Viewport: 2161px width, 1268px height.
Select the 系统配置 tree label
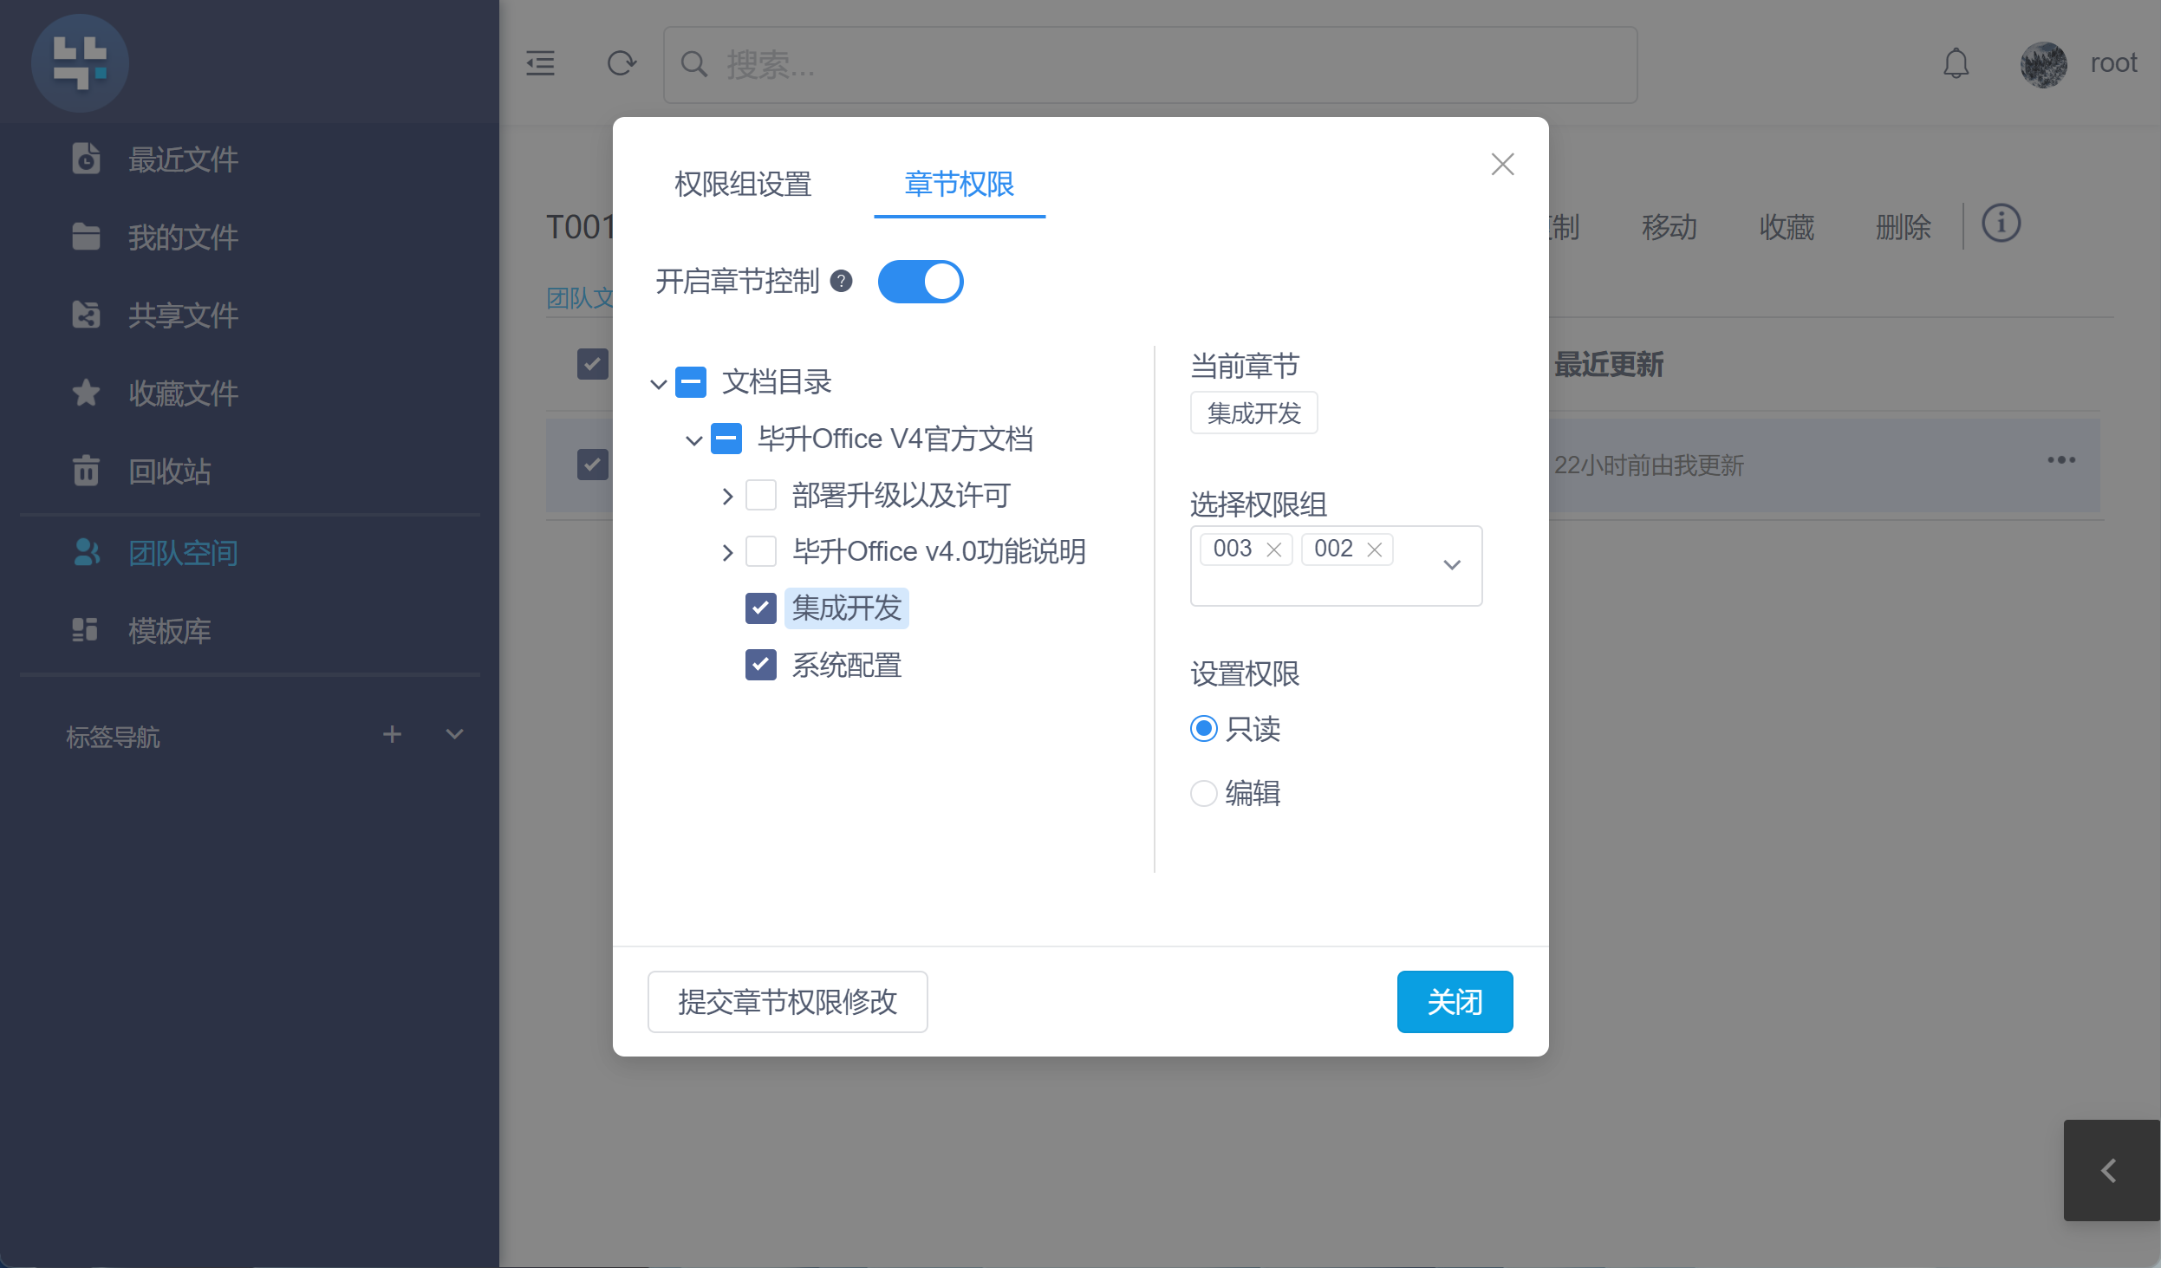tap(847, 666)
